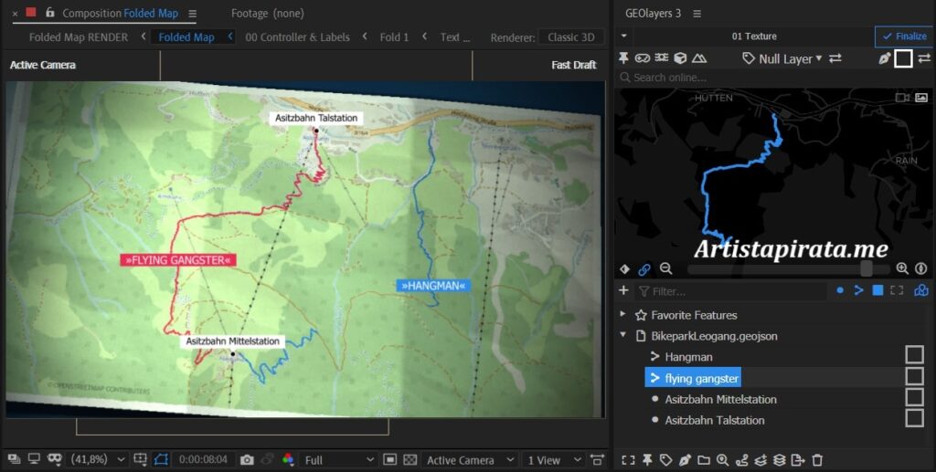Check the box for flying gangster
The image size is (936, 472).
tap(914, 376)
